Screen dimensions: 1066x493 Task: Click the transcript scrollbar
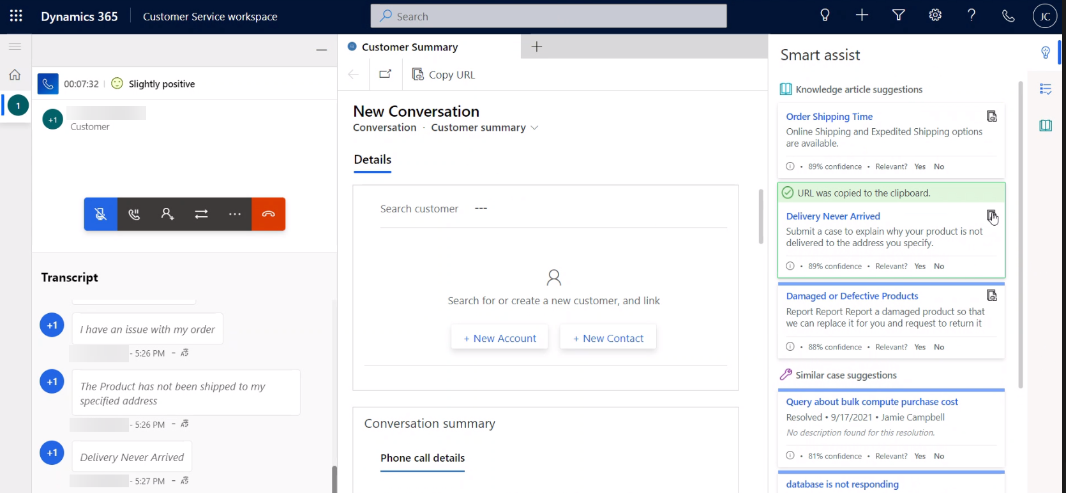coord(334,478)
